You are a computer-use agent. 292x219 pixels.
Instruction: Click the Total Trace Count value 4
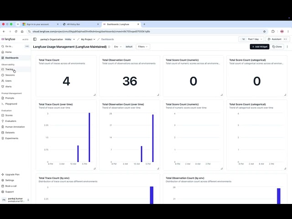pos(66,81)
